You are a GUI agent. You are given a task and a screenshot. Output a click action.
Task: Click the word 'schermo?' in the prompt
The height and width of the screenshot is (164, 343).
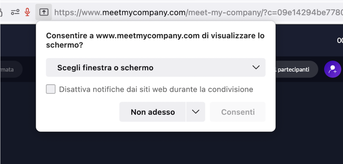click(x=64, y=45)
